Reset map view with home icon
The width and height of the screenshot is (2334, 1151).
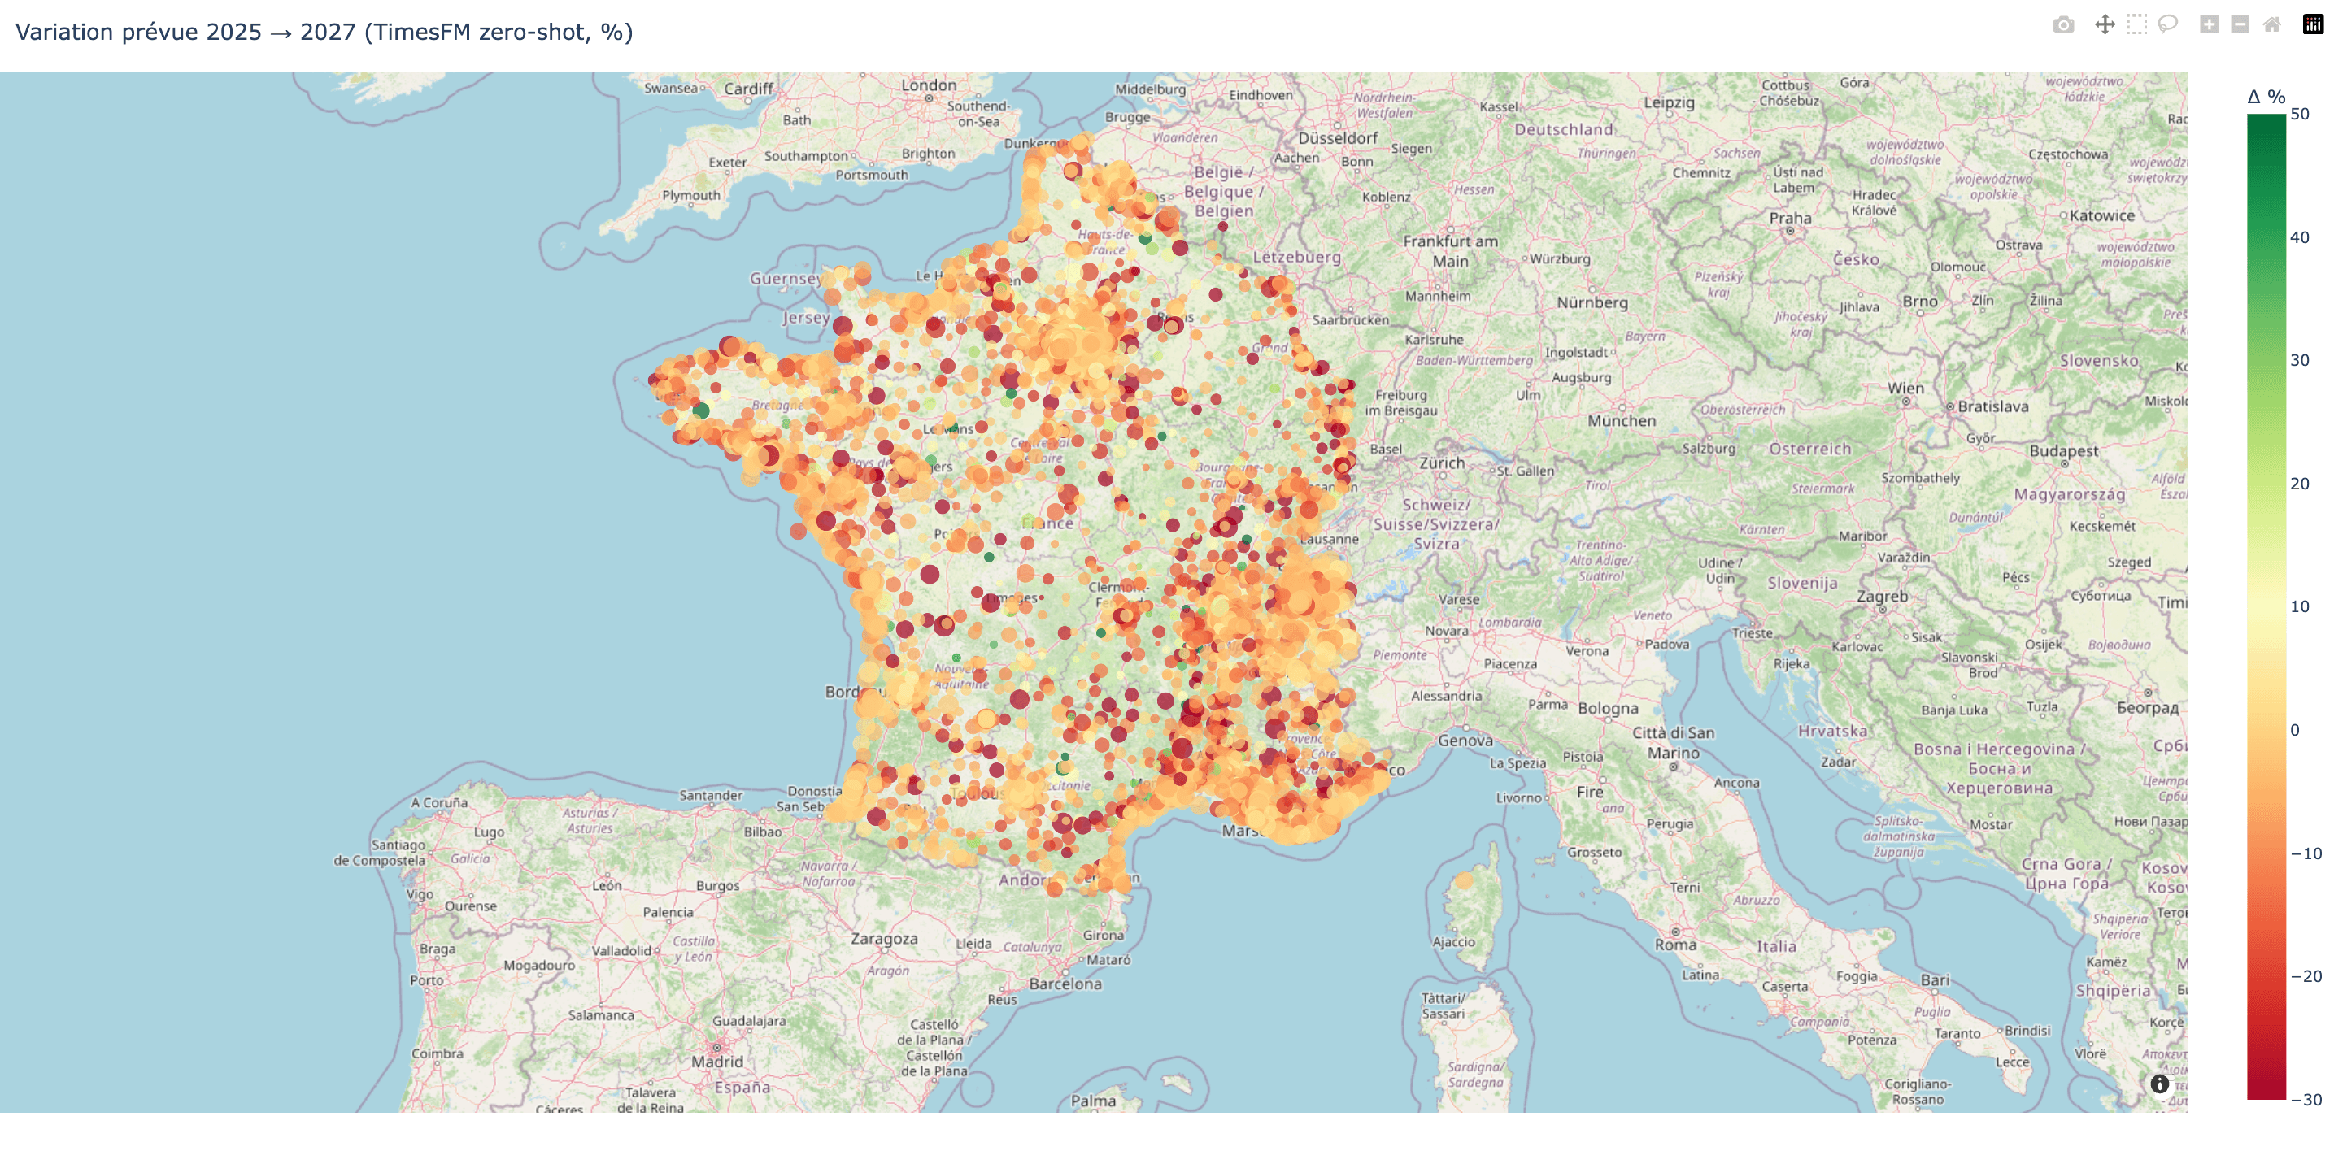click(2271, 25)
